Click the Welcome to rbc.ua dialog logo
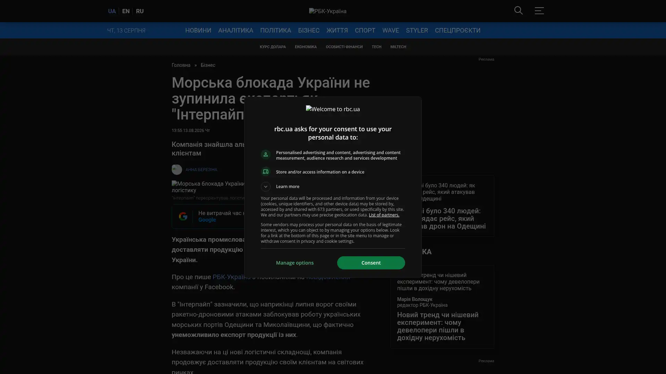The height and width of the screenshot is (374, 666). tap(333, 109)
